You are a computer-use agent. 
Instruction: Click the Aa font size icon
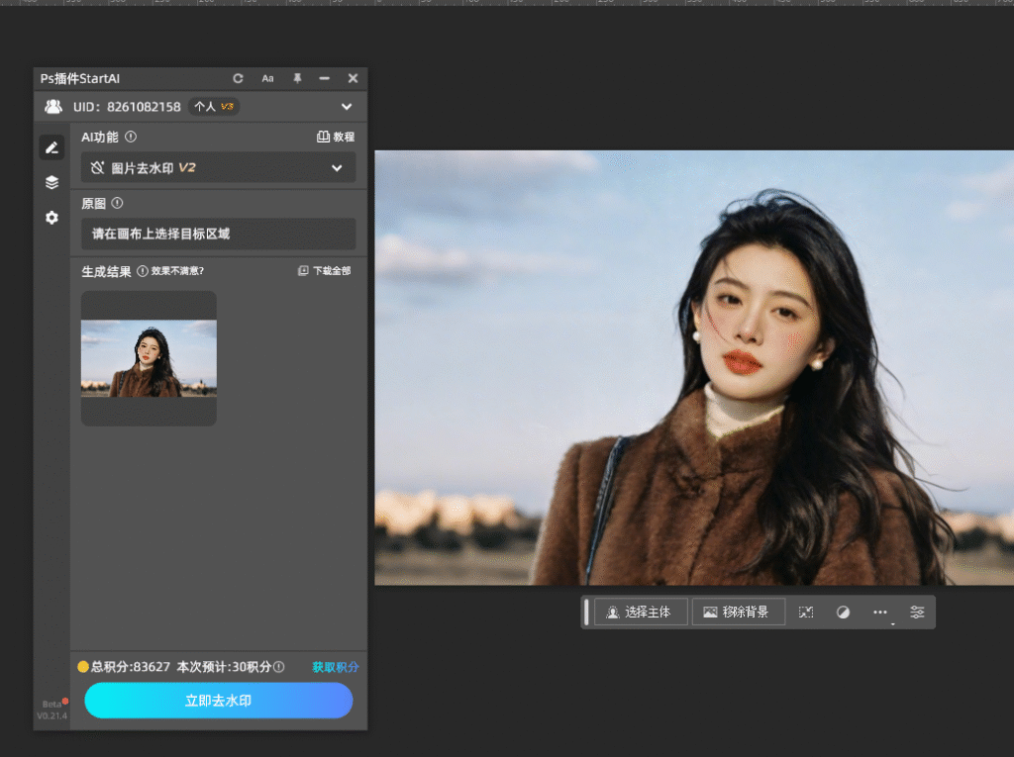(x=267, y=78)
